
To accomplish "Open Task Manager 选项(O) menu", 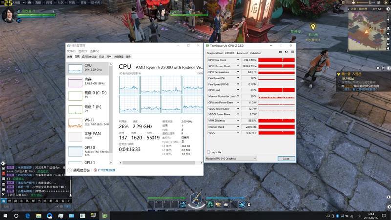I will (83, 51).
